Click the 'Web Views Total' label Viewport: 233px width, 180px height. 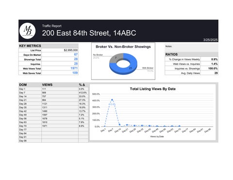(32, 68)
